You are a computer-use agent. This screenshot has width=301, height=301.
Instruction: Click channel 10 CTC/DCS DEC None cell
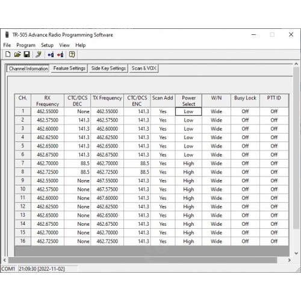tap(78, 189)
